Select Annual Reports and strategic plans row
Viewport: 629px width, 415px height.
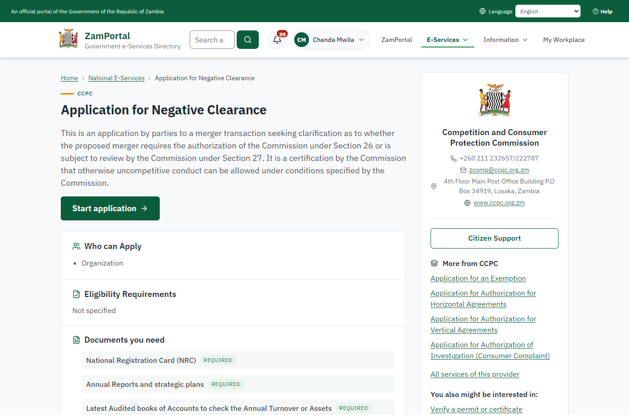coord(238,384)
